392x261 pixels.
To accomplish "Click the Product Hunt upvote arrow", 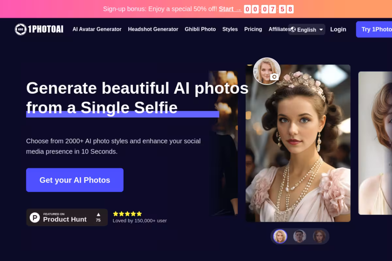I will 98,214.
